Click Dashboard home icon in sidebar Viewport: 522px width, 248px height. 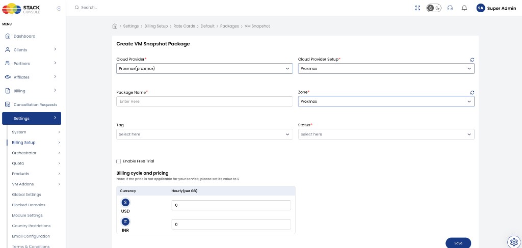point(8,36)
